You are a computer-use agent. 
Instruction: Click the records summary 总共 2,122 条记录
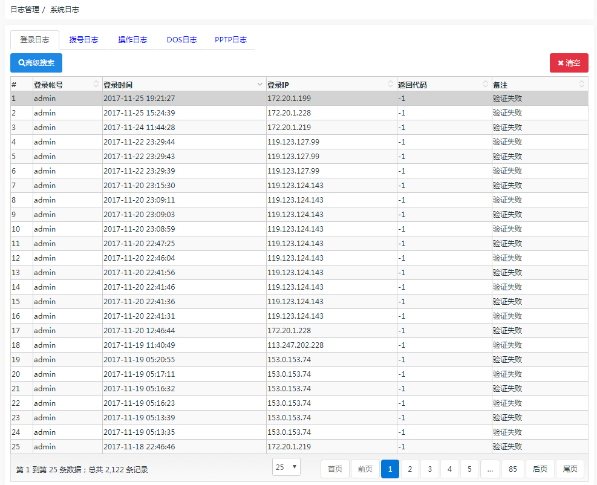(x=118, y=470)
